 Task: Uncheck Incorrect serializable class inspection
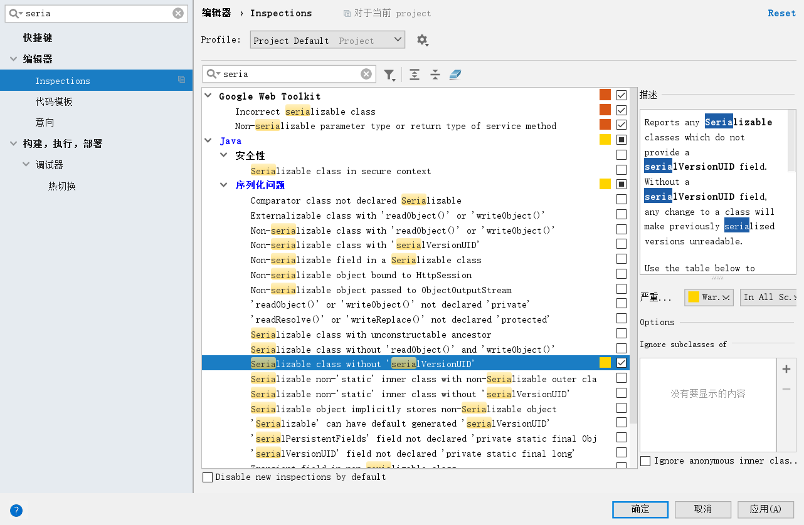(x=622, y=110)
